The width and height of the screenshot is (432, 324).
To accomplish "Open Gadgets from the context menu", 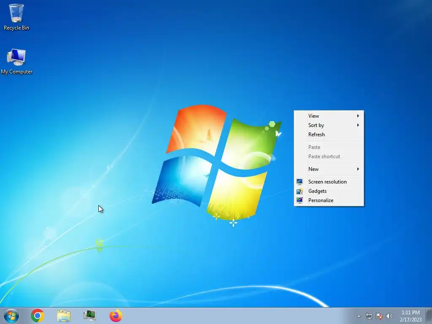I will (x=329, y=191).
